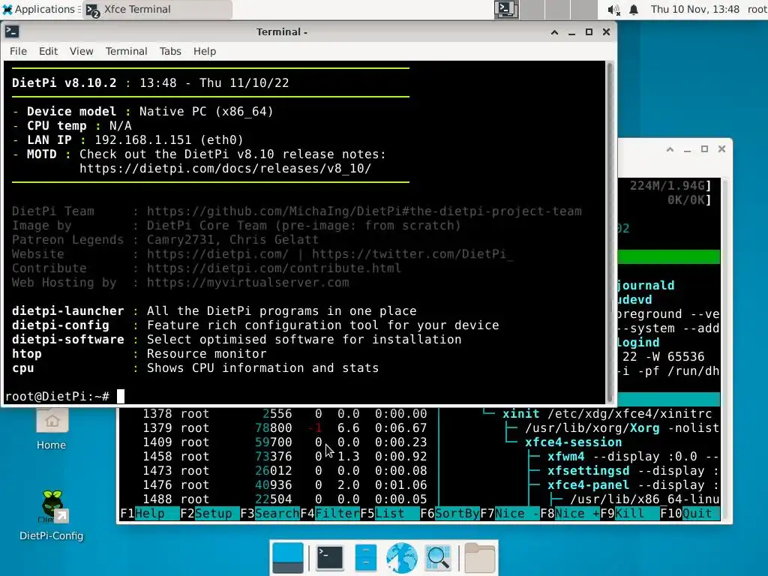
Task: Click the 224M/1.94G memory meter in htop
Action: coord(667,186)
